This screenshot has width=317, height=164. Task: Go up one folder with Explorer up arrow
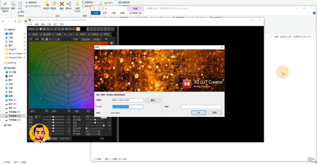15,21
